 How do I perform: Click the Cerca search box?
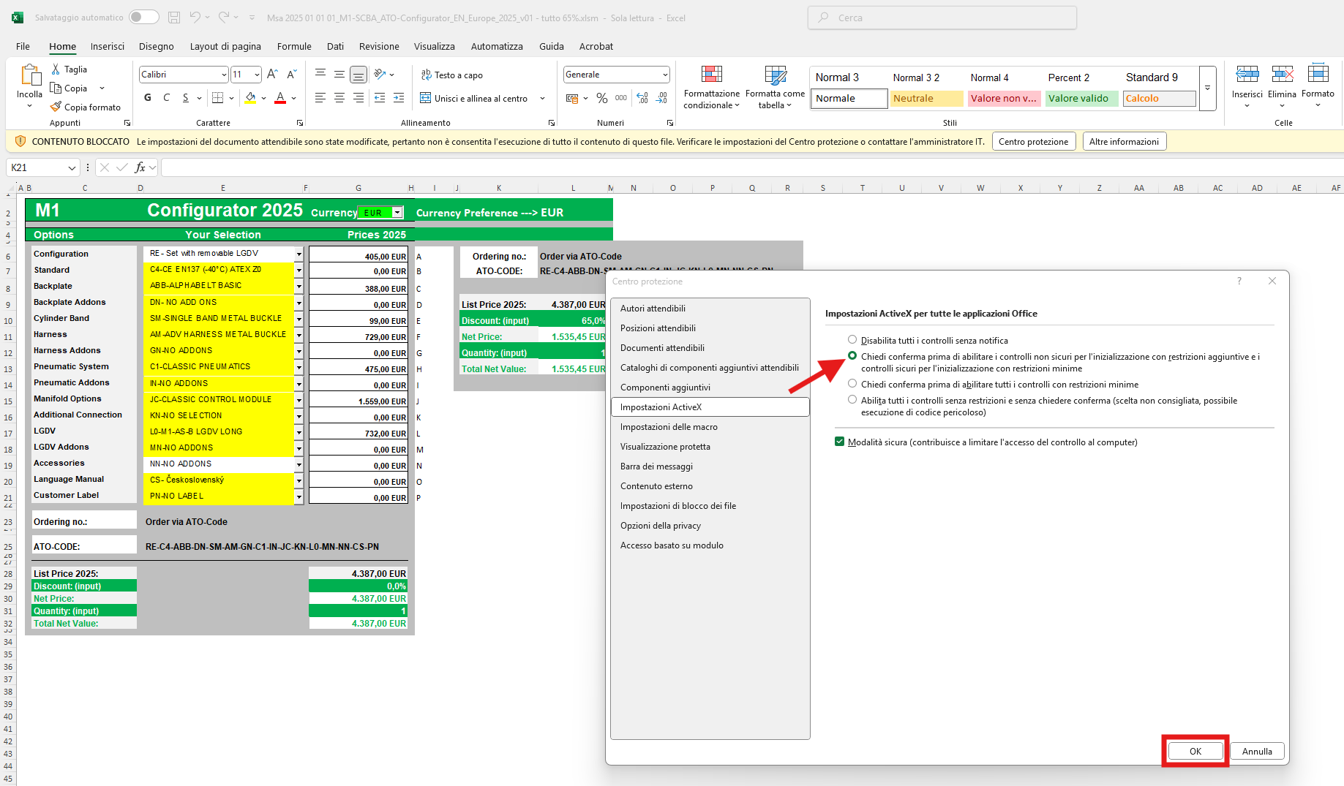coord(942,18)
